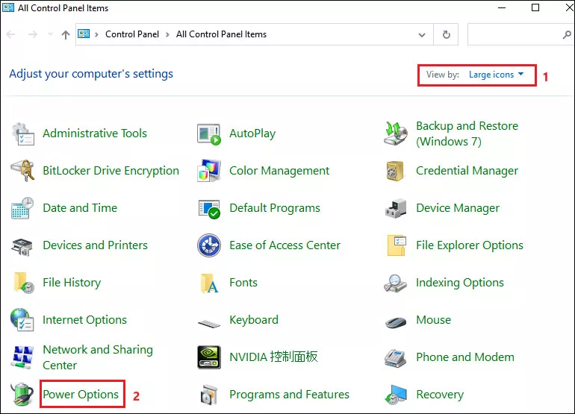Go up one level with Up arrow
This screenshot has width=575, height=414.
[66, 35]
